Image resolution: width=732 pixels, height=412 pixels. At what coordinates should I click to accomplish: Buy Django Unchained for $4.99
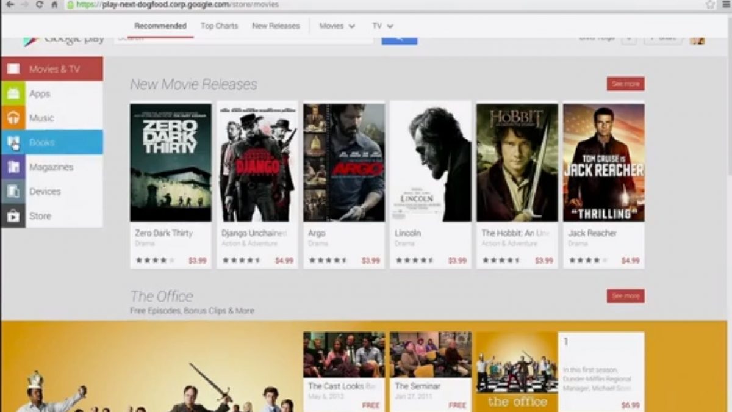point(284,261)
